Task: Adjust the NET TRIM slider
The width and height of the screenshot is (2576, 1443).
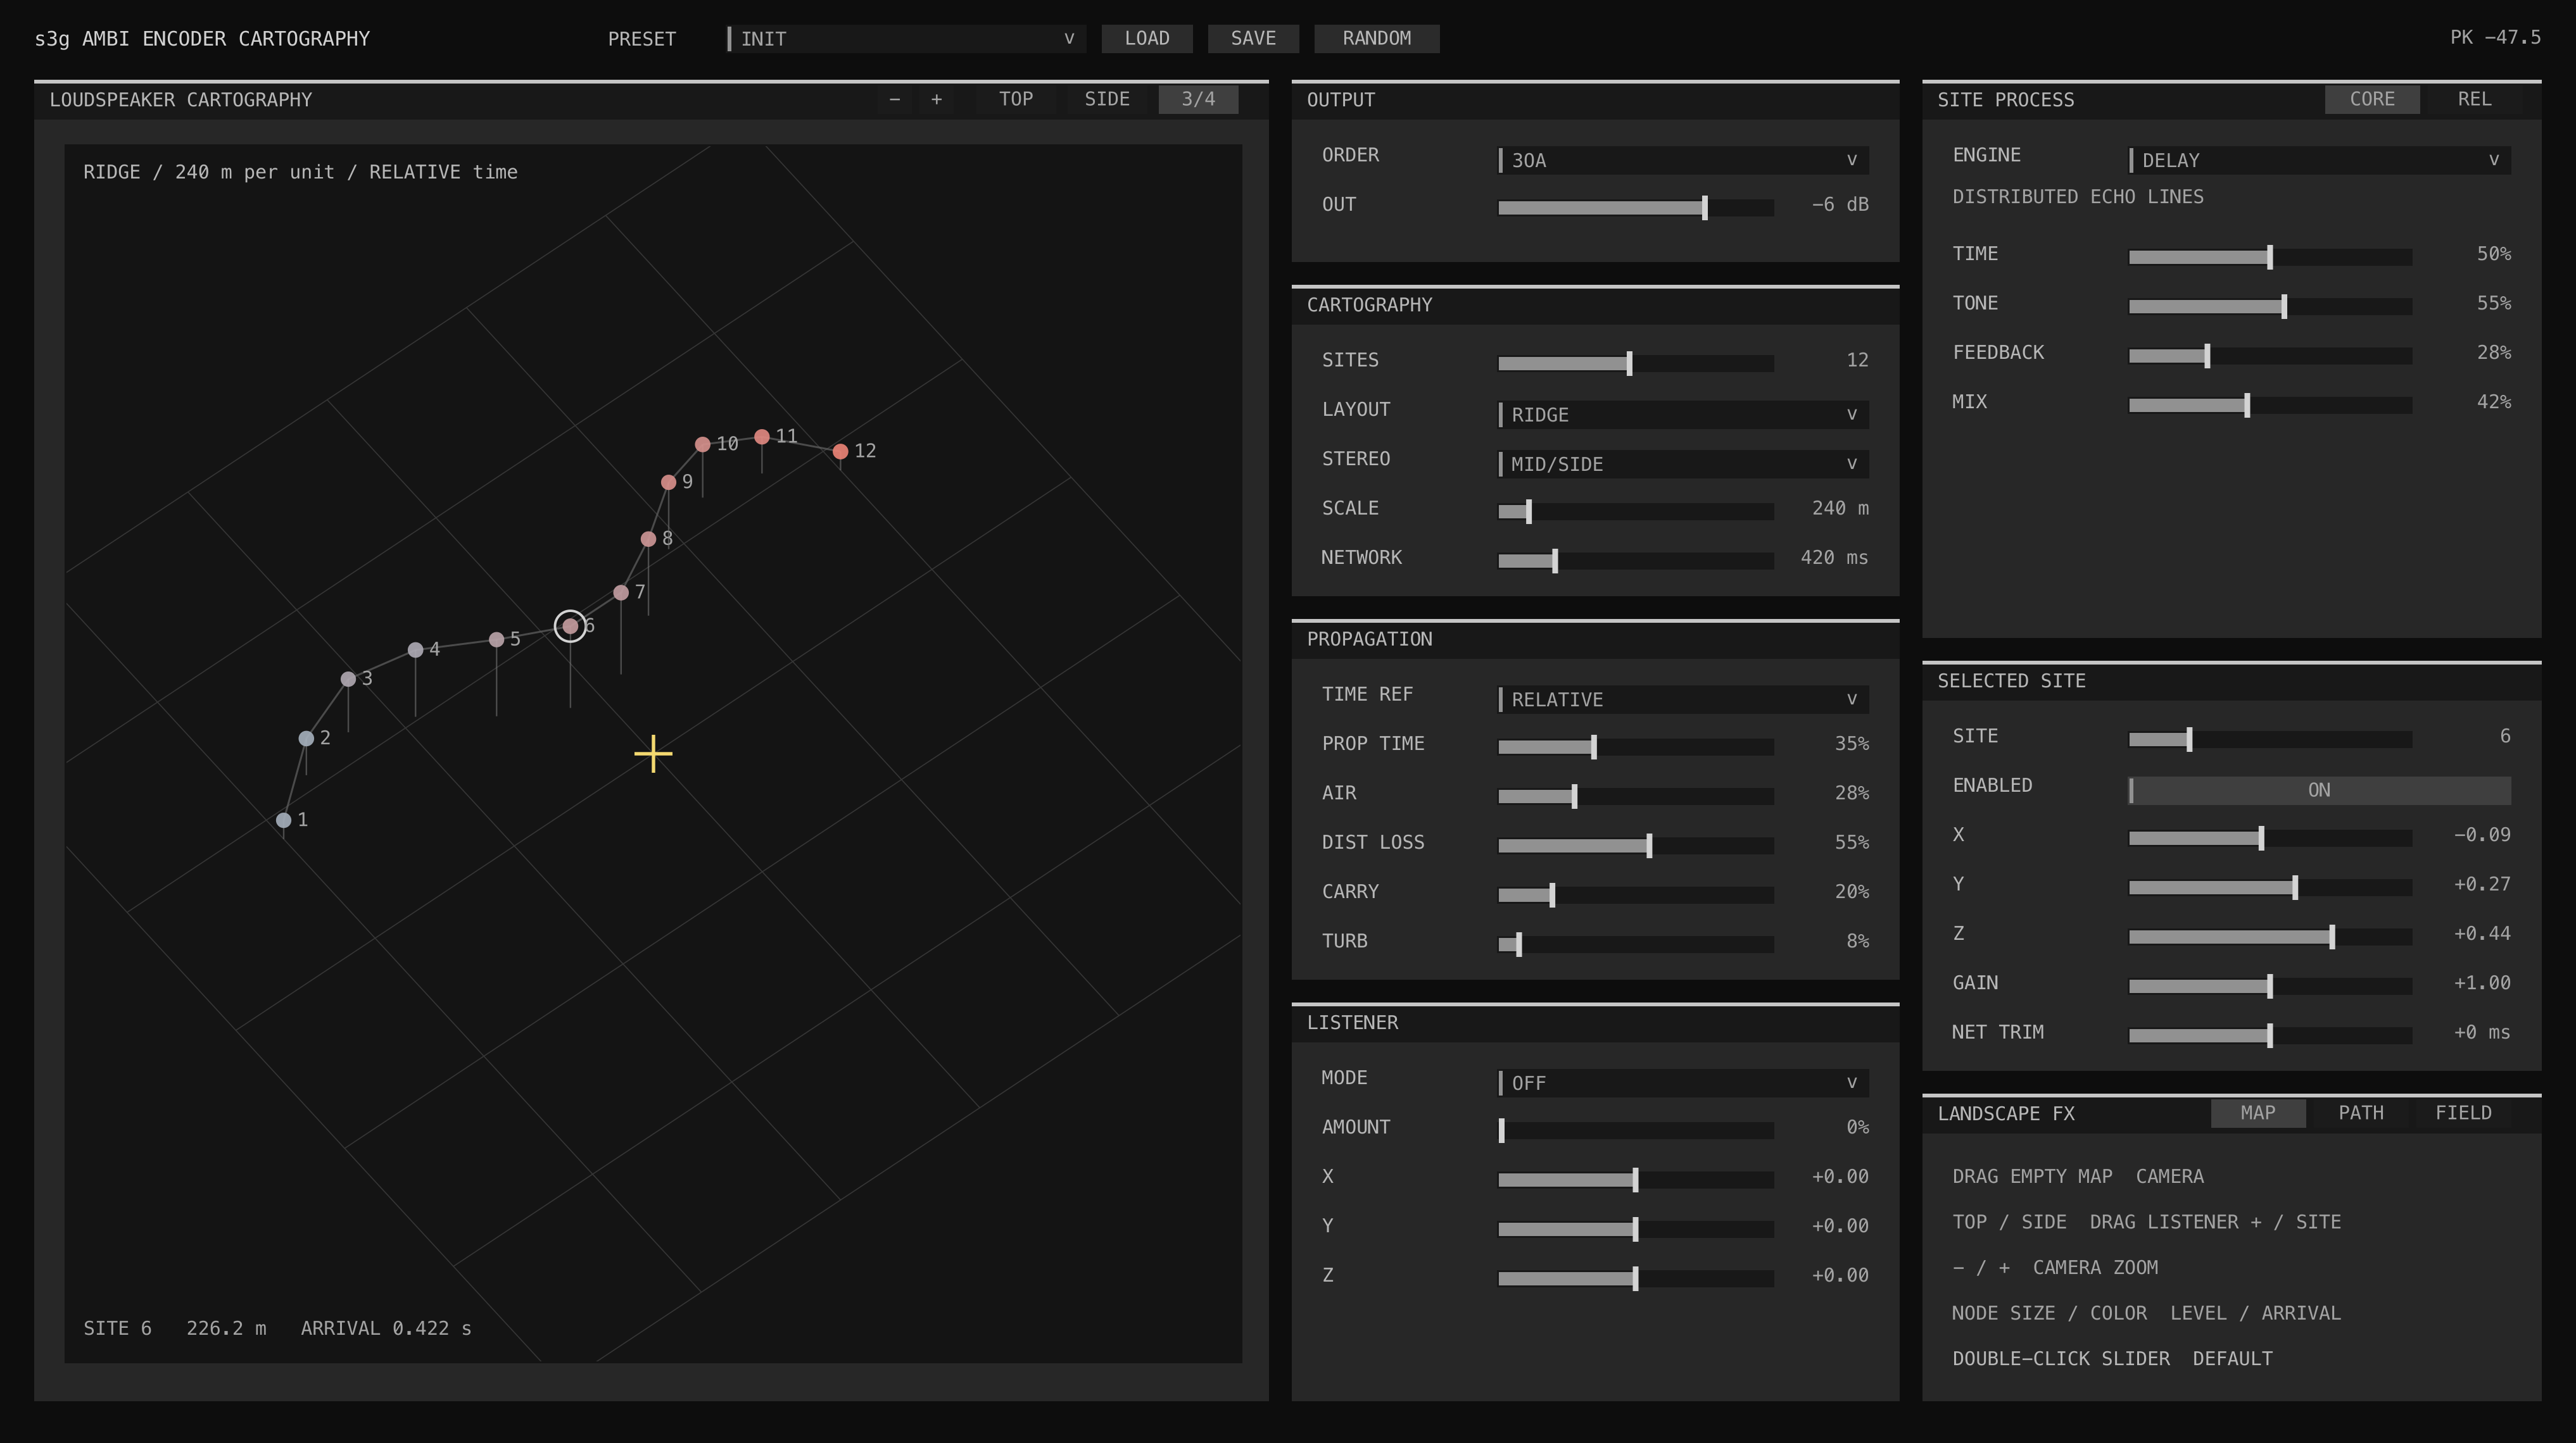Action: pos(2270,1036)
